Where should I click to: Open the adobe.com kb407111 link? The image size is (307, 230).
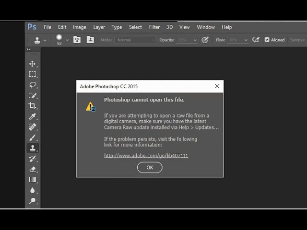click(146, 156)
